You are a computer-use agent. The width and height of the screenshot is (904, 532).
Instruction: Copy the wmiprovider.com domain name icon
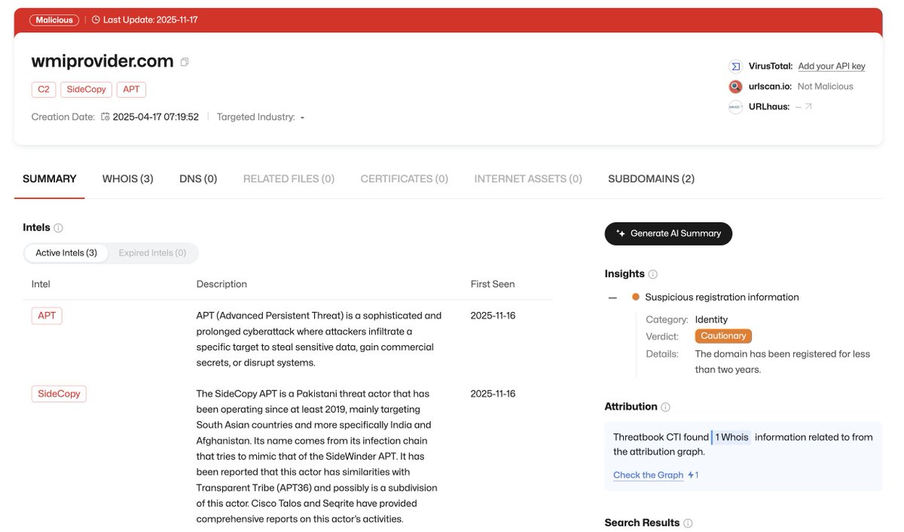coord(185,62)
